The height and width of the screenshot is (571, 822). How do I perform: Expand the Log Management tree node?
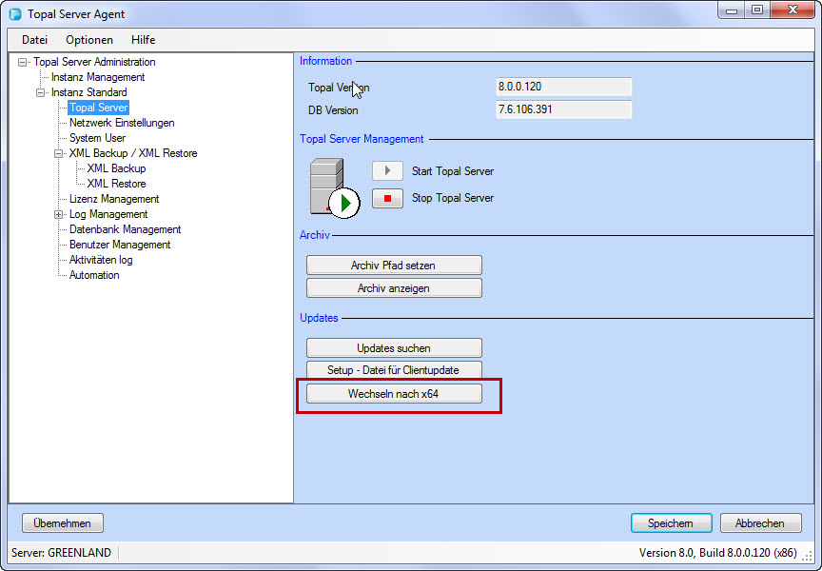59,214
